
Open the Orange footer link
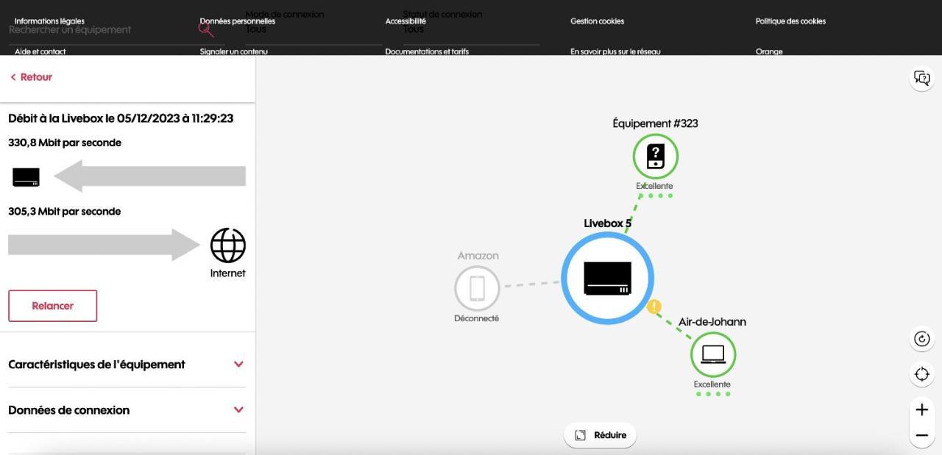coord(769,51)
